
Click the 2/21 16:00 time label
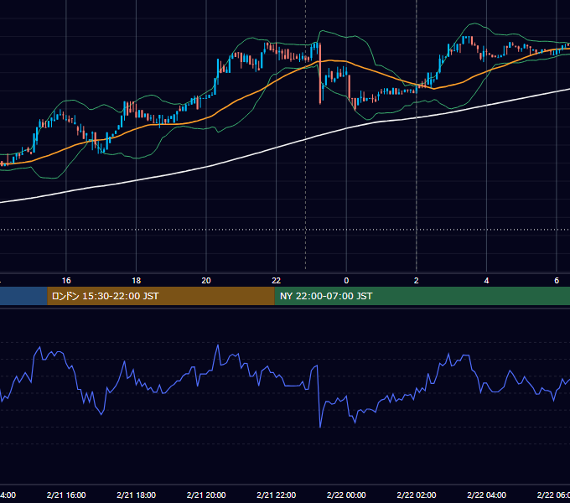66,495
